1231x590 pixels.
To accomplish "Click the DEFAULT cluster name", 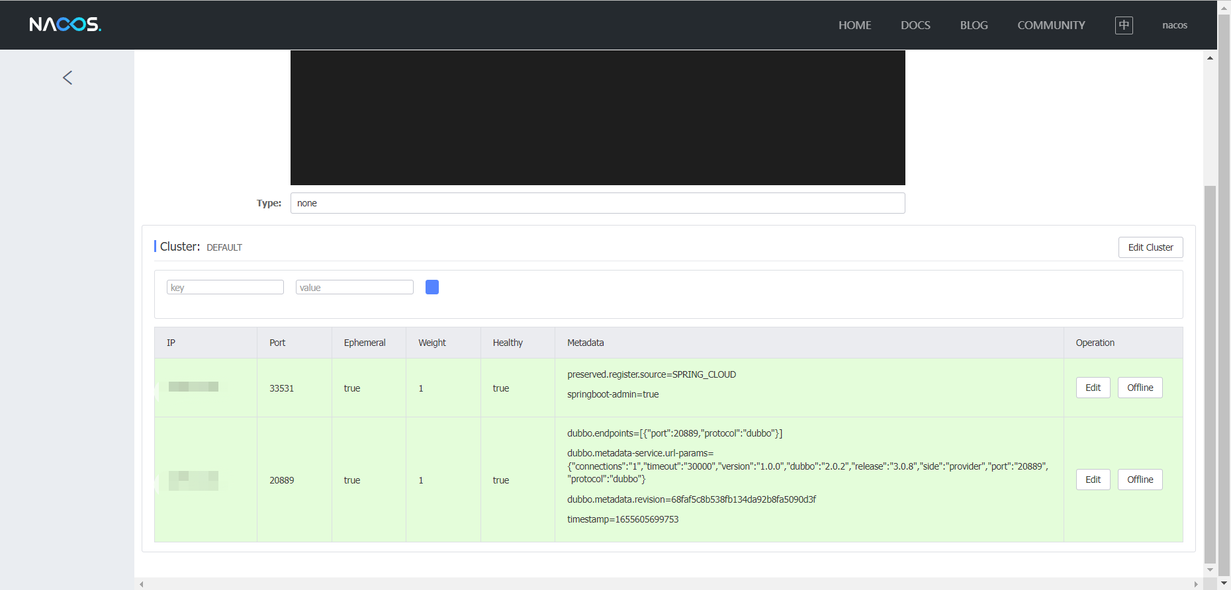I will 224,247.
